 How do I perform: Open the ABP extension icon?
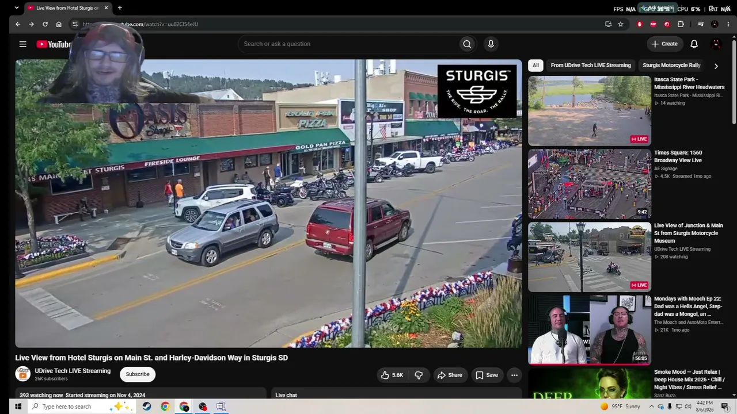[653, 24]
